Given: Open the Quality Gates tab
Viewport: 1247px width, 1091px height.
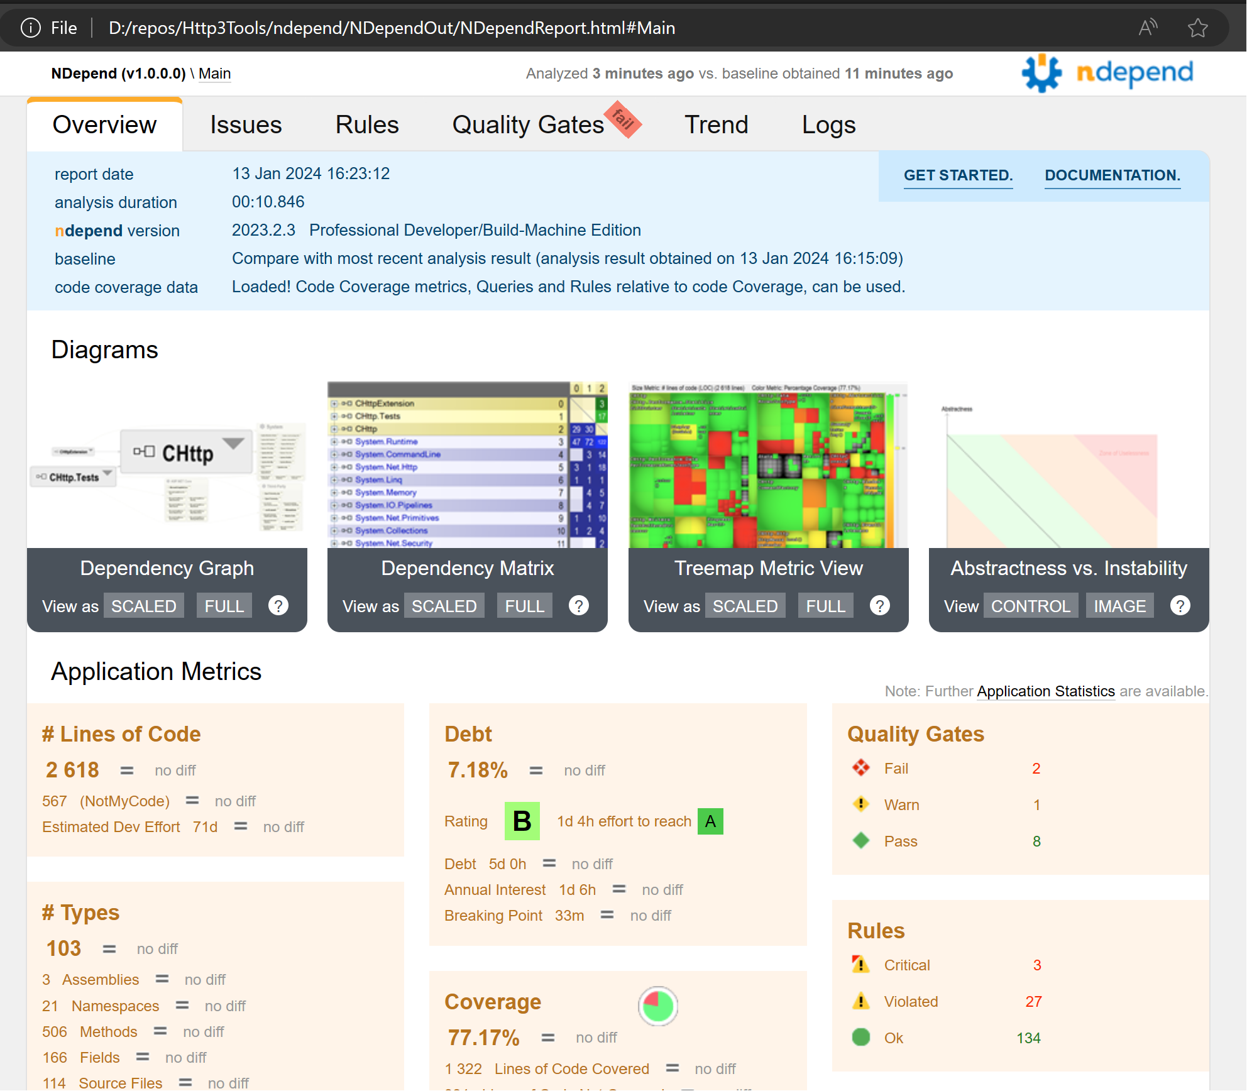Looking at the screenshot, I should tap(528, 124).
